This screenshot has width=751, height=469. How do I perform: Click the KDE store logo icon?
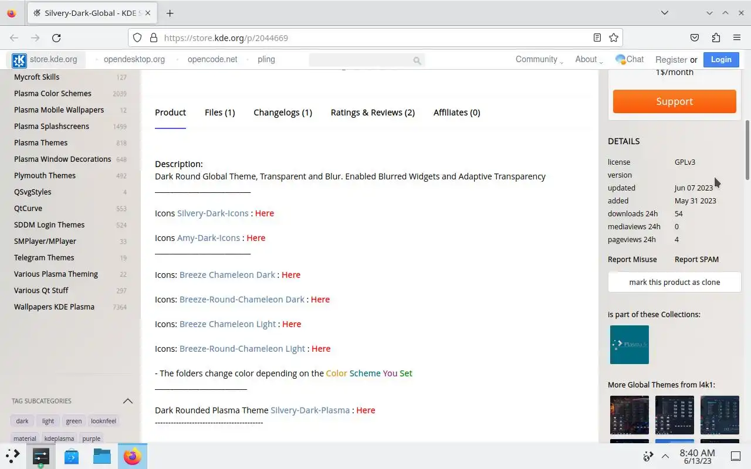[19, 60]
